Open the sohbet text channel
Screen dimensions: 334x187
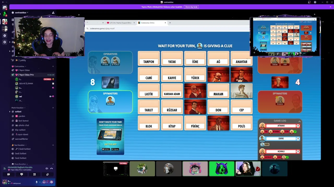pos(33,112)
